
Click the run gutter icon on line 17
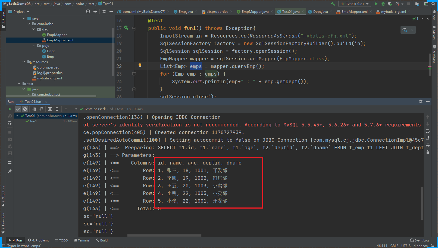coord(126,28)
